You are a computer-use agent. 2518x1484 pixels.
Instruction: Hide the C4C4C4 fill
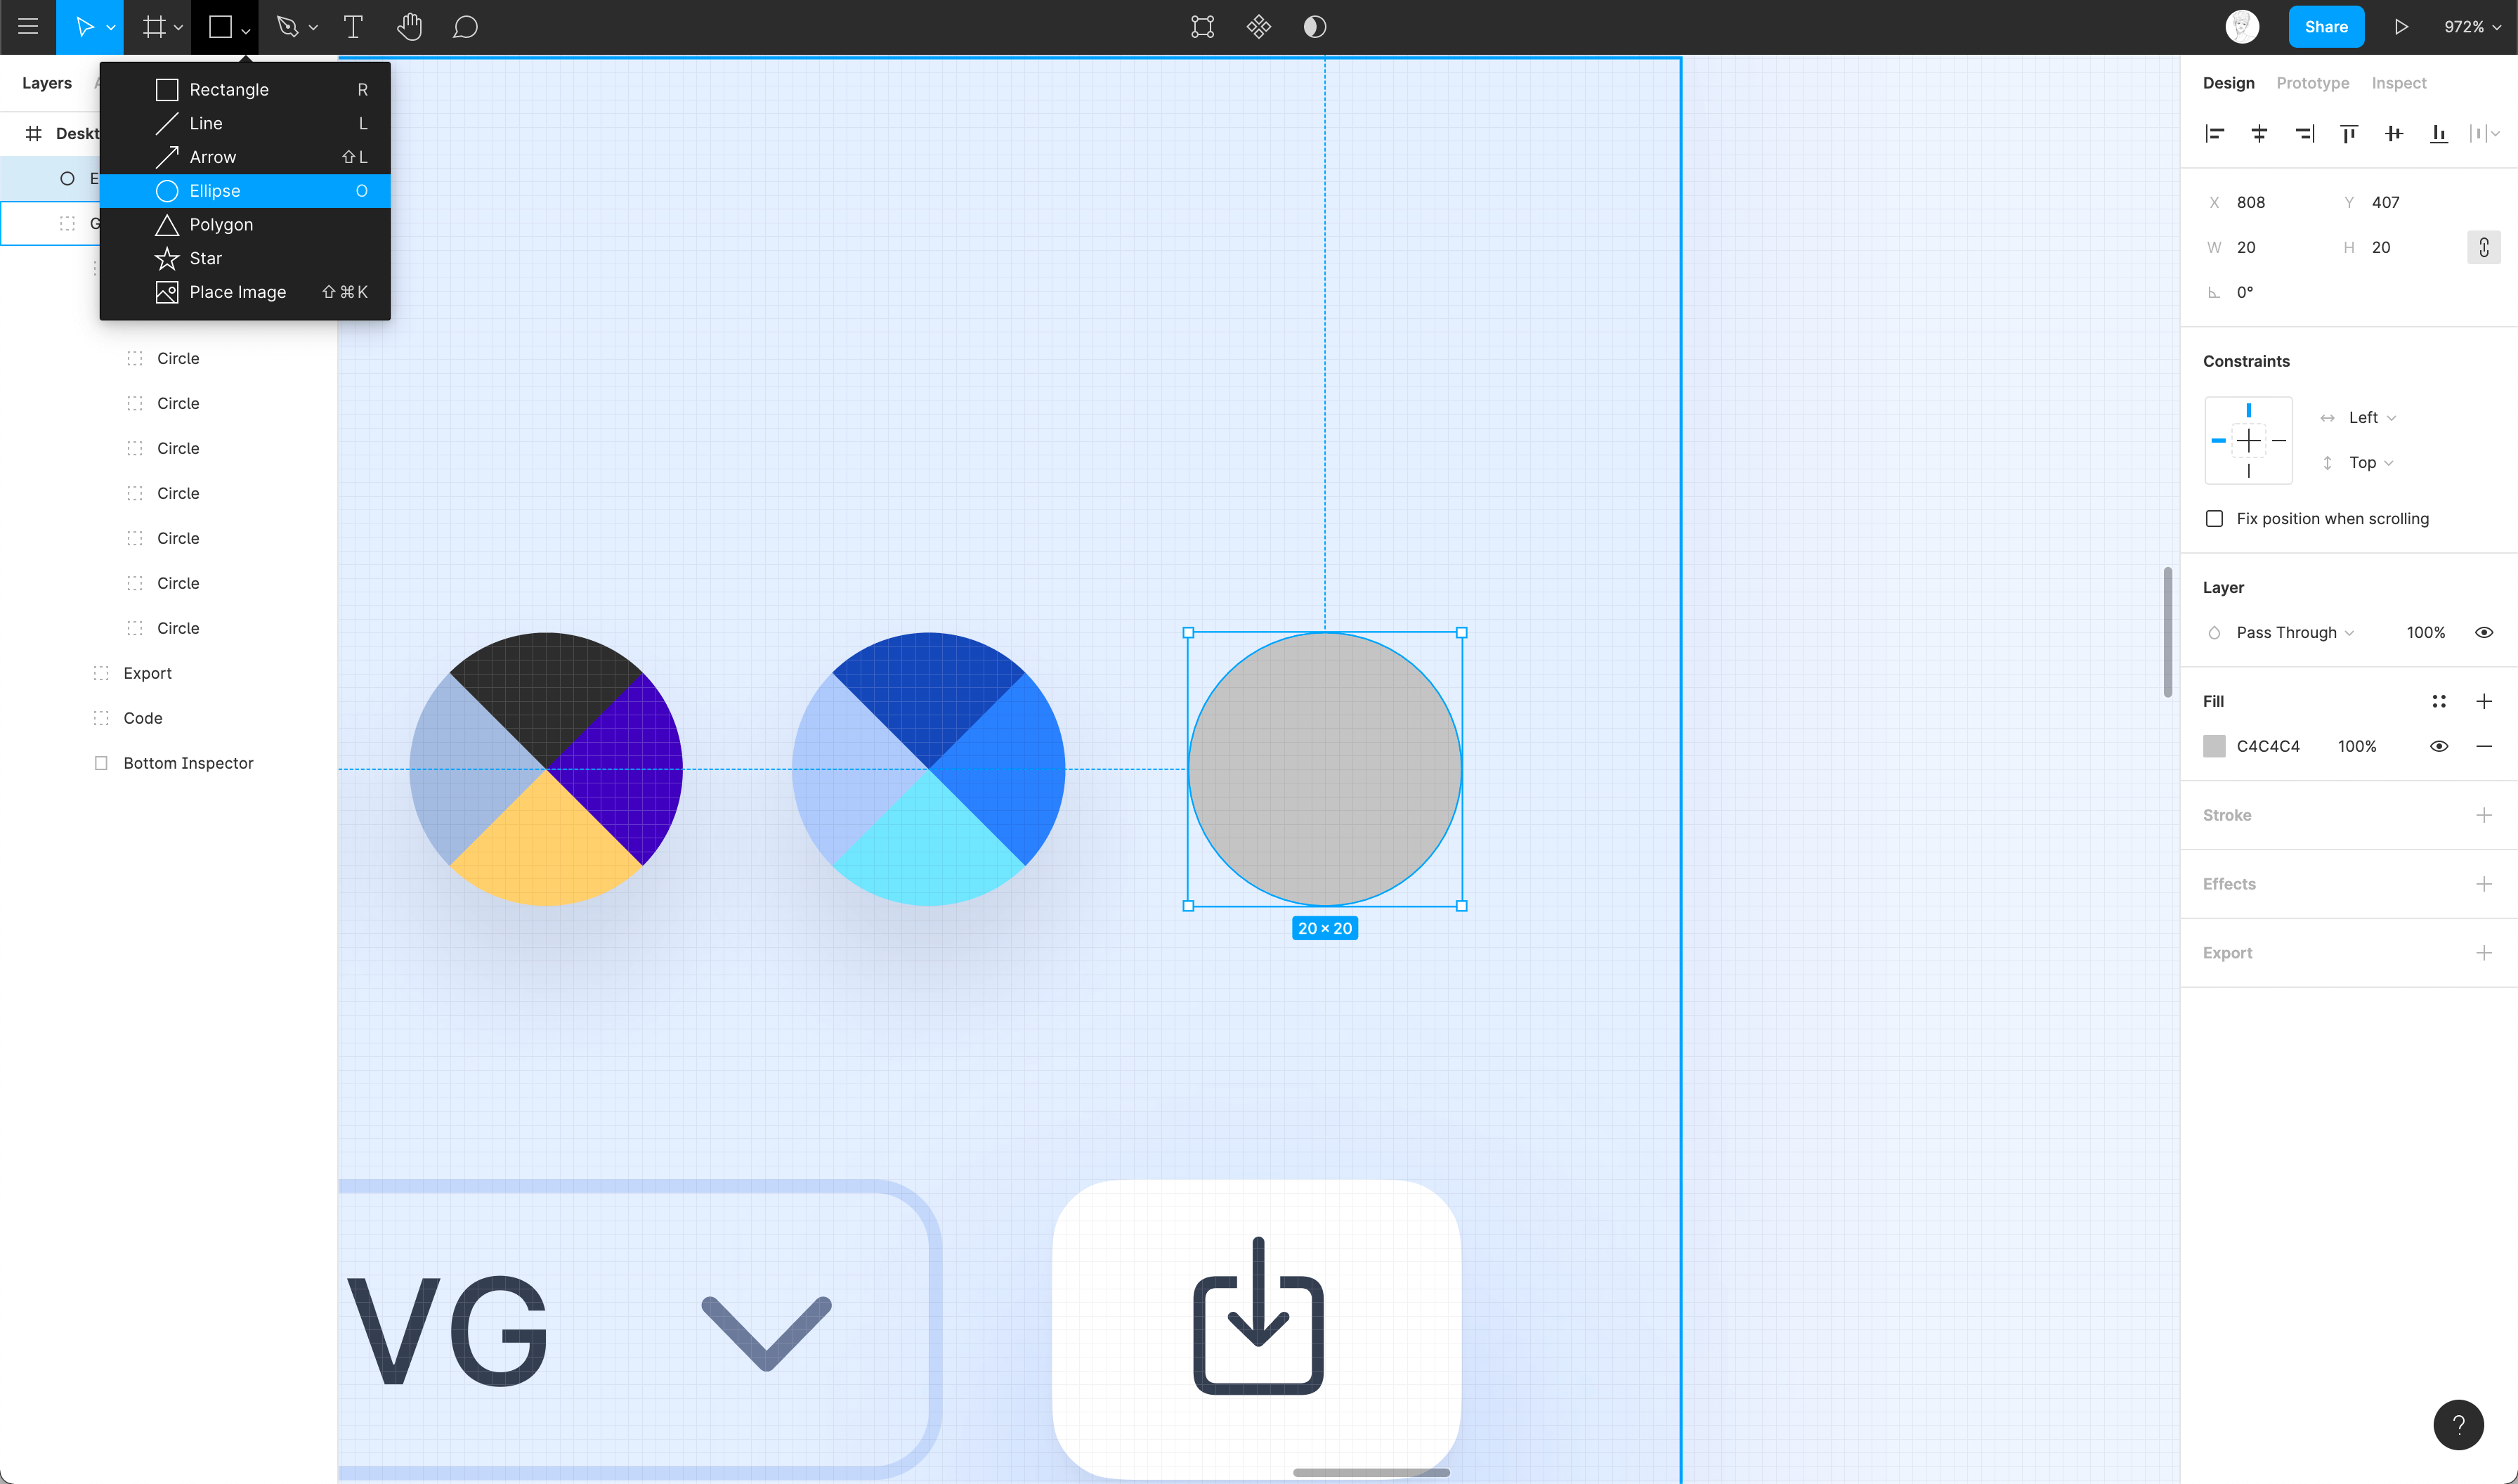2438,746
